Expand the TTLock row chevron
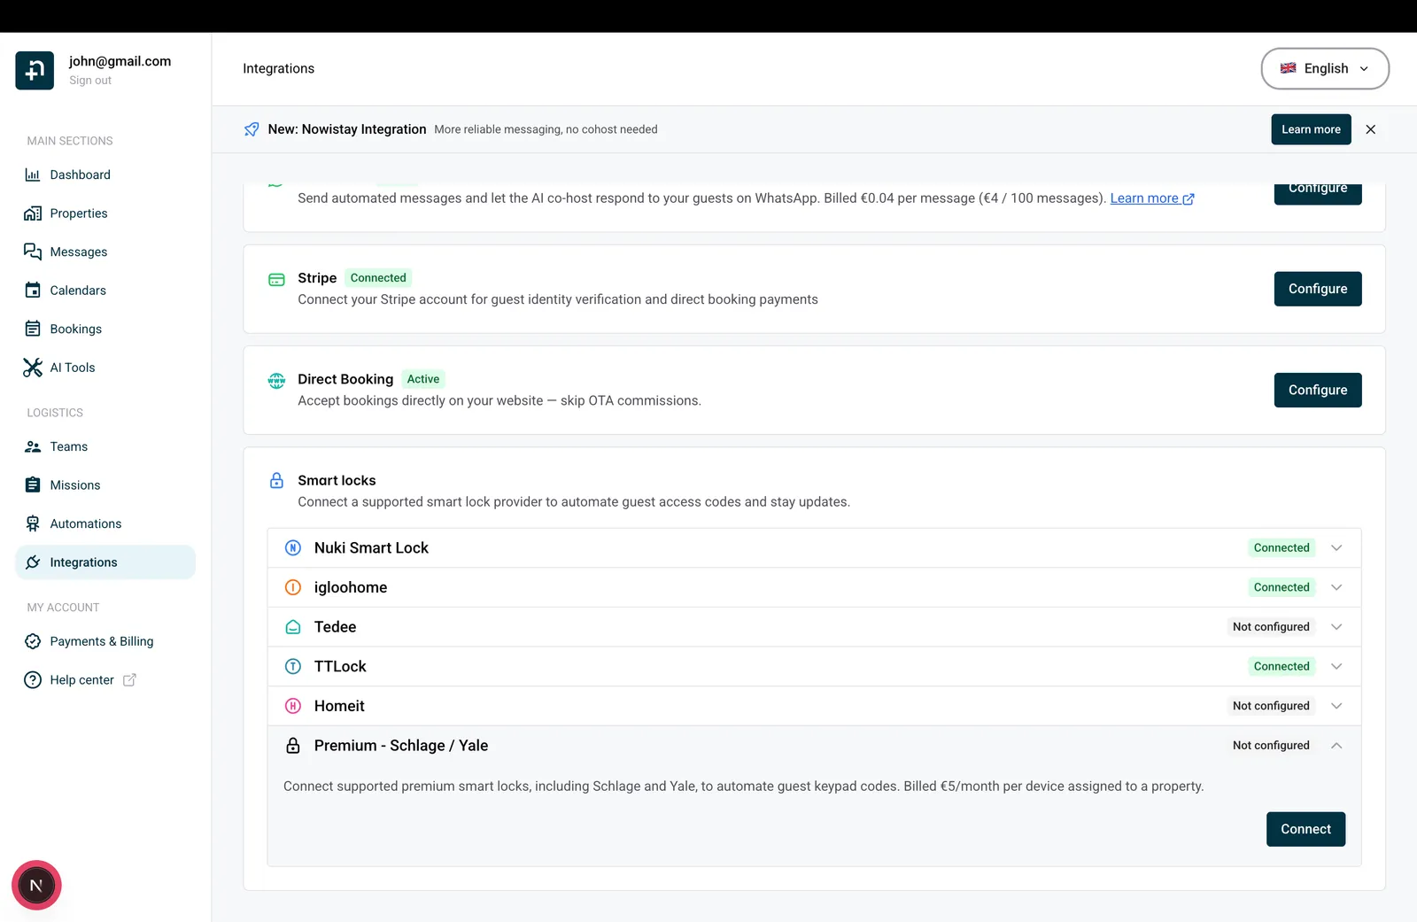Viewport: 1417px width, 922px height. [1336, 666]
